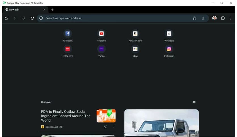This screenshot has width=237, height=137.
Task: Reload the current page
Action: click(32, 18)
